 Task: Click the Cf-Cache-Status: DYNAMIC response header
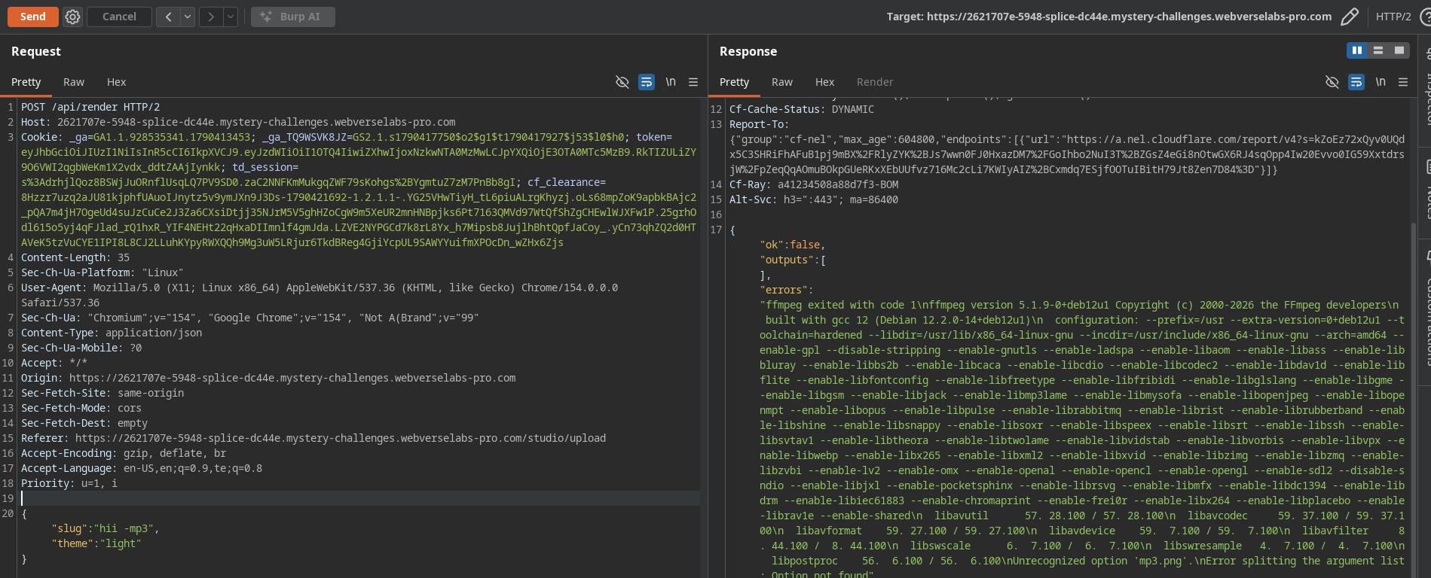pos(802,109)
